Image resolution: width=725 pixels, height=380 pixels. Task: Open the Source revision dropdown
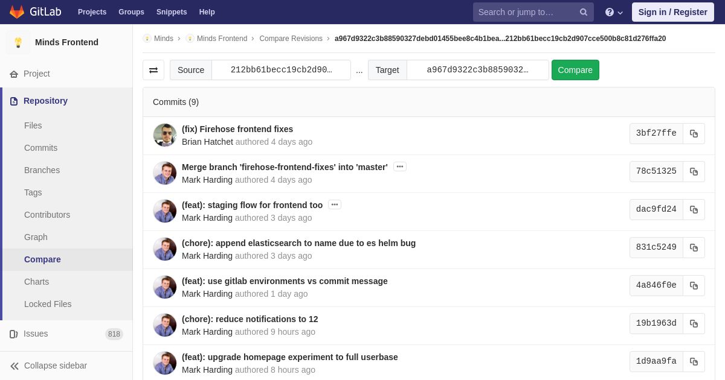click(281, 70)
